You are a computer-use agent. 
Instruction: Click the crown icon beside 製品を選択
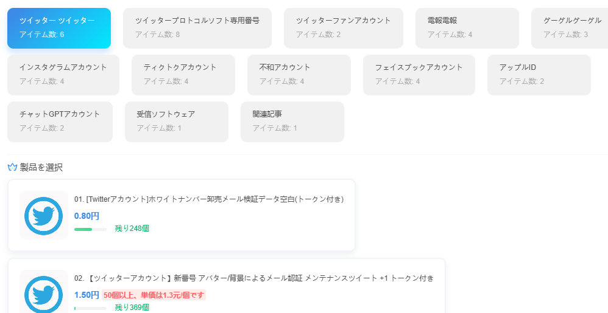pyautogui.click(x=12, y=167)
